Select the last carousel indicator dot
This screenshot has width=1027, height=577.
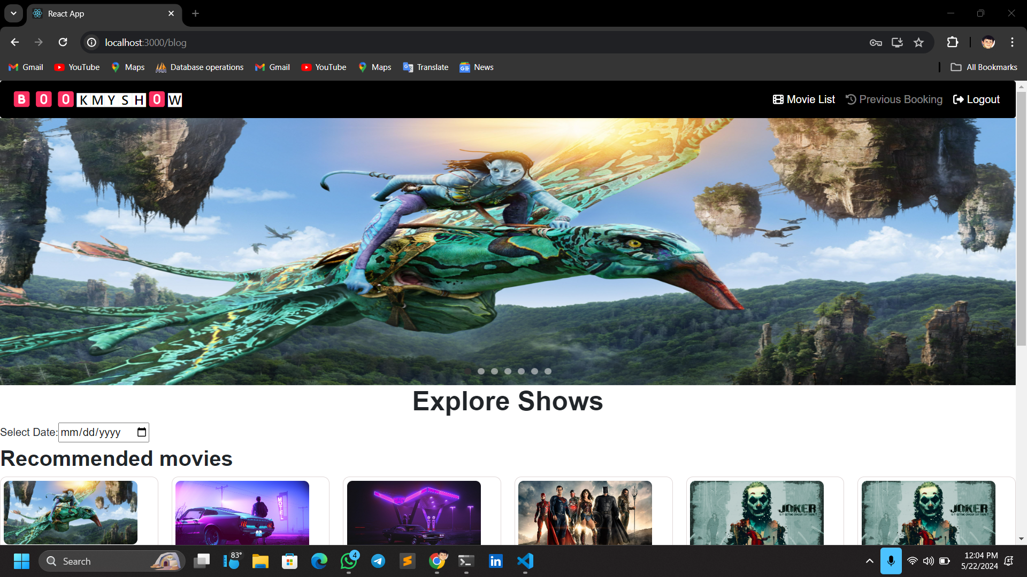(x=548, y=371)
